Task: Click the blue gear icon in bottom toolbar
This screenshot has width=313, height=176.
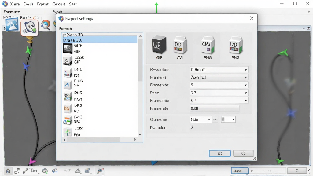Action: point(55,171)
